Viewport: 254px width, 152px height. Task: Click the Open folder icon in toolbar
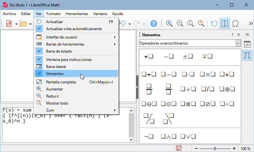(x=23, y=24)
